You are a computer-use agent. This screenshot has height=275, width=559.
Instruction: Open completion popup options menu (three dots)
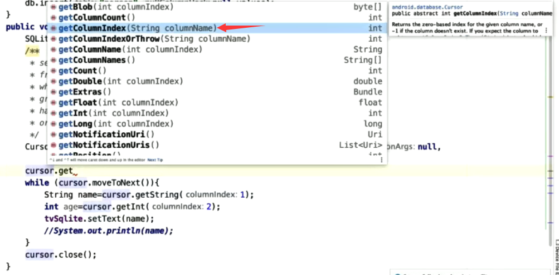381,160
